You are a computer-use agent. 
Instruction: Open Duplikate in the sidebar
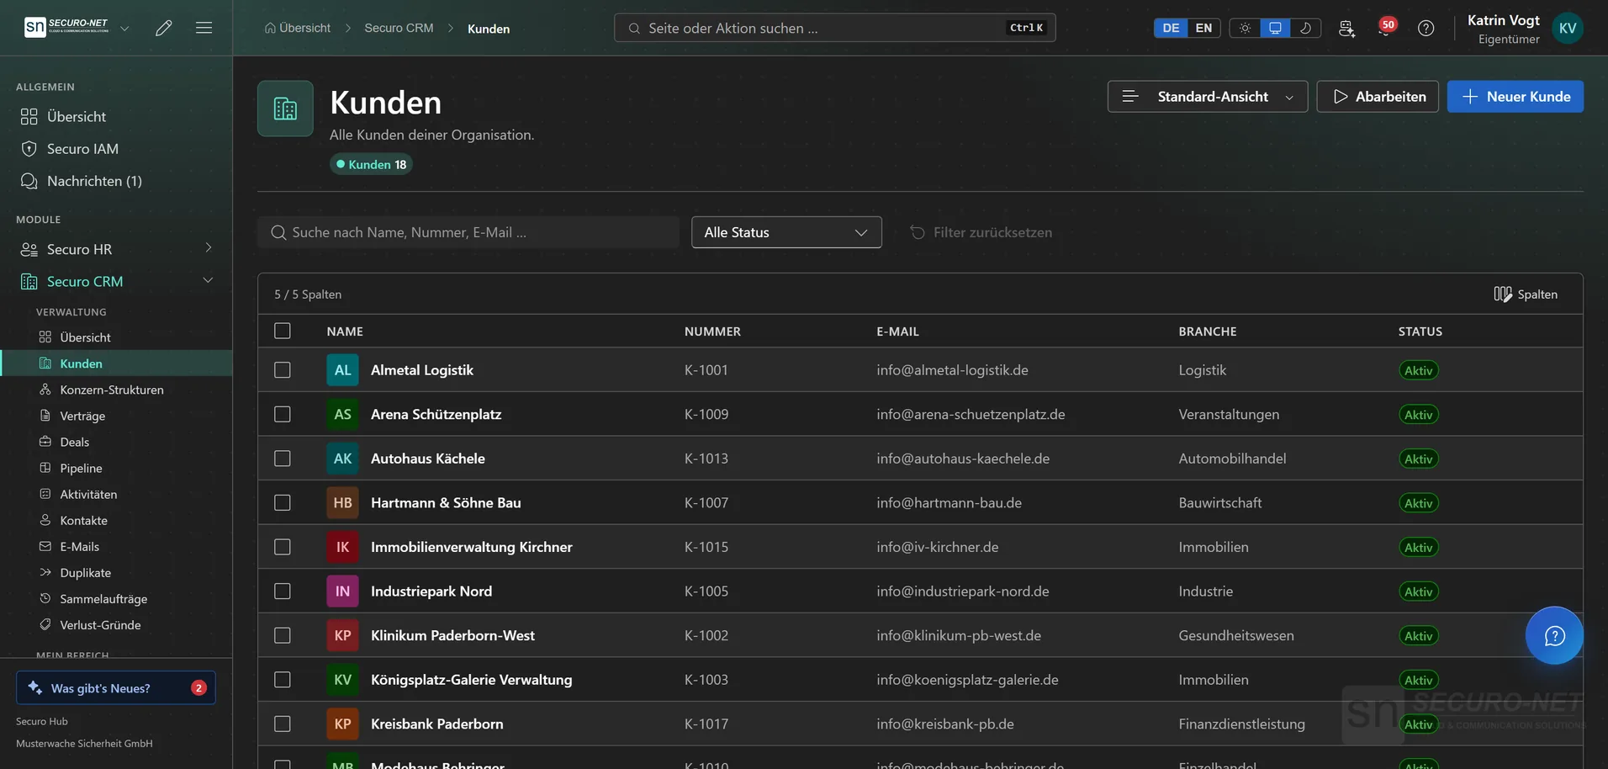[x=85, y=572]
